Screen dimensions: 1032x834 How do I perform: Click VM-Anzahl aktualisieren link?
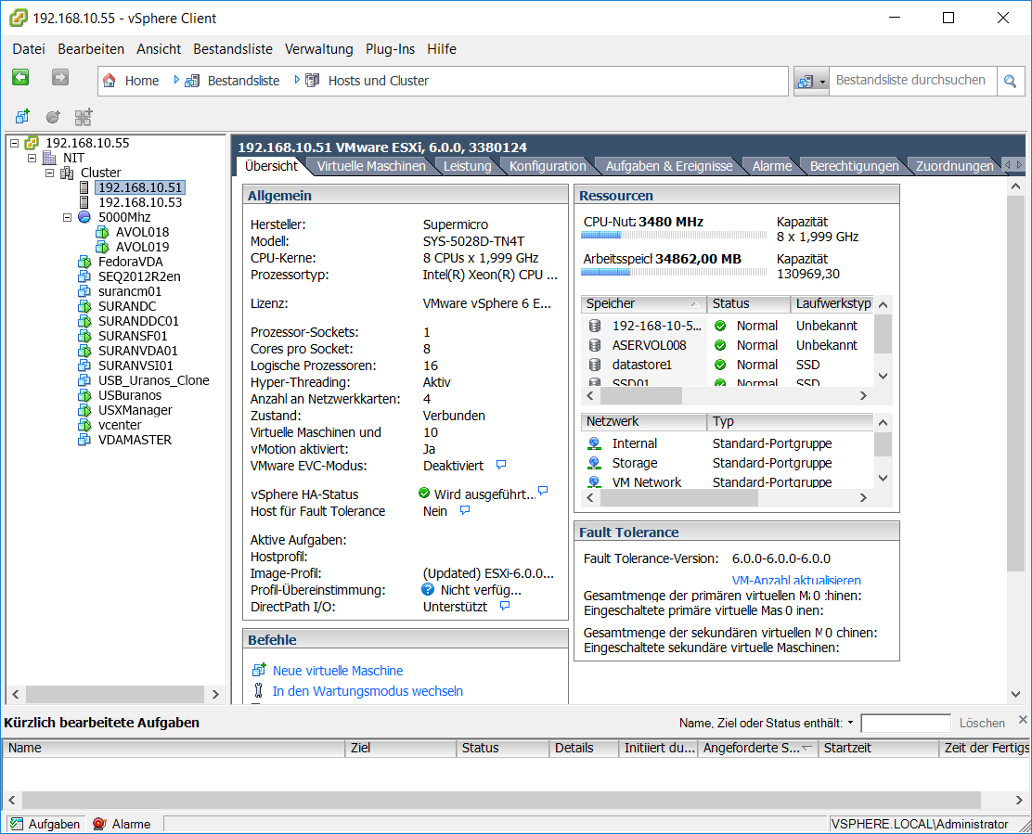coord(796,580)
